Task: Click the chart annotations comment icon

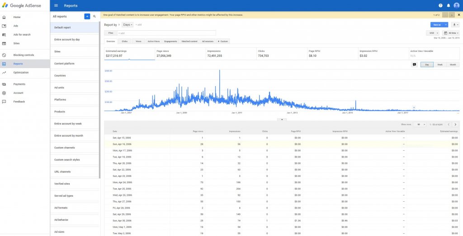Action: (414, 65)
